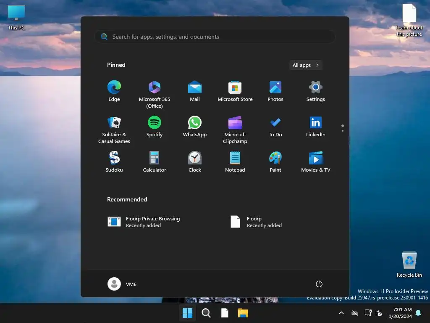The image size is (430, 323).
Task: Click the Windows Start button on taskbar
Action: coord(188,313)
